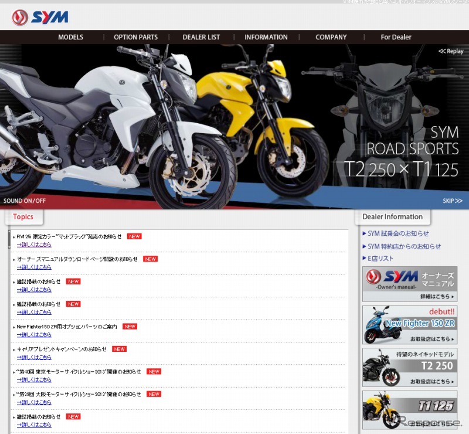Click arrow bullet beside E店リスト
The image size is (469, 434).
(364, 258)
